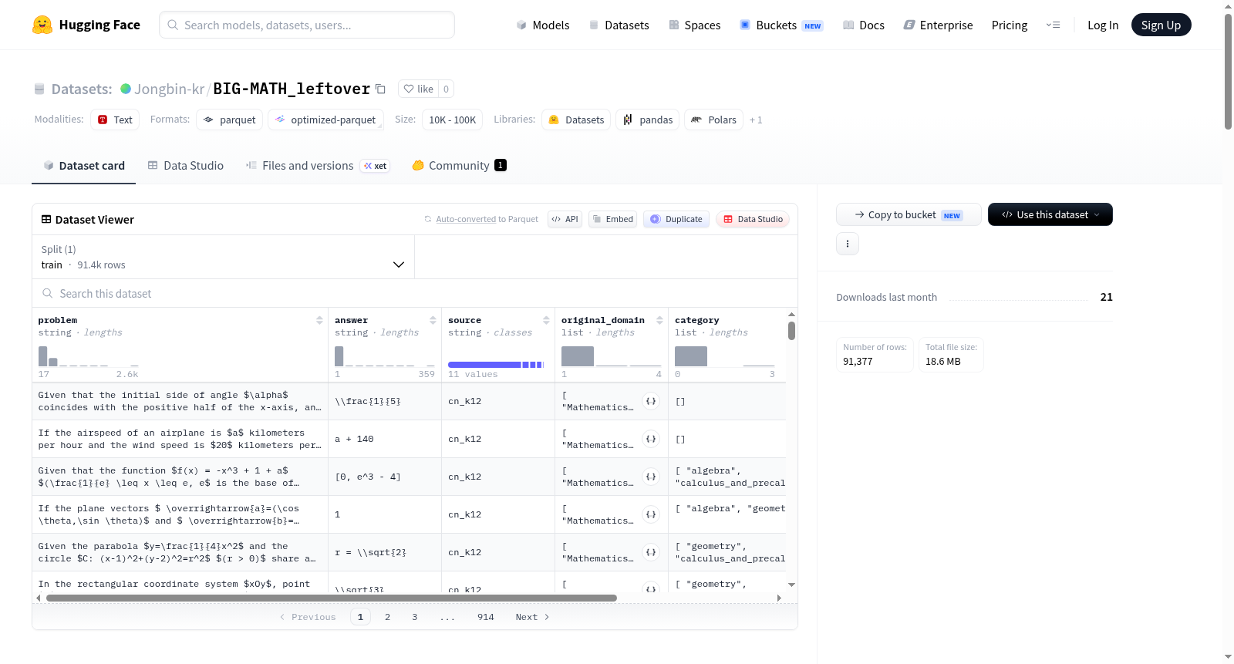Go to Models in the navigation

click(543, 25)
